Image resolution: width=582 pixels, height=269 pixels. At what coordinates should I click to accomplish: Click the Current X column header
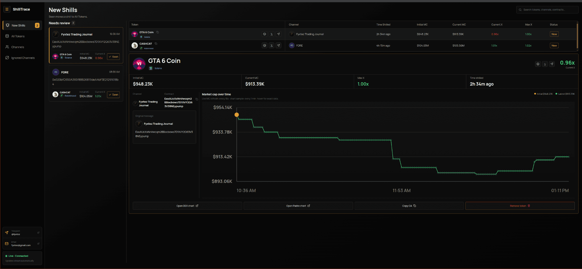497,25
